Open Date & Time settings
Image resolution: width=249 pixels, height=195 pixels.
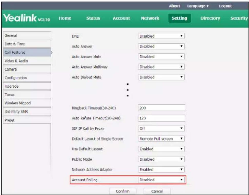click(x=27, y=44)
